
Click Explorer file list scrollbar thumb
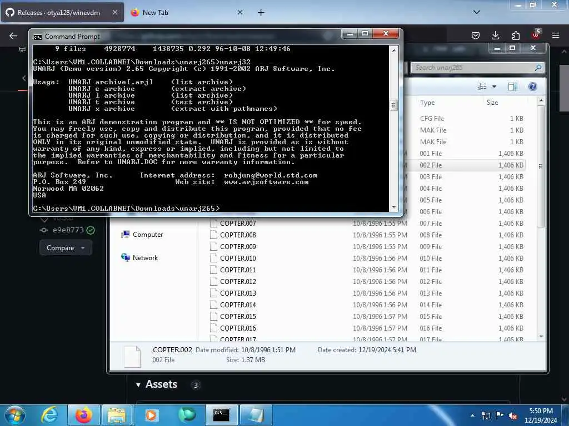541,166
